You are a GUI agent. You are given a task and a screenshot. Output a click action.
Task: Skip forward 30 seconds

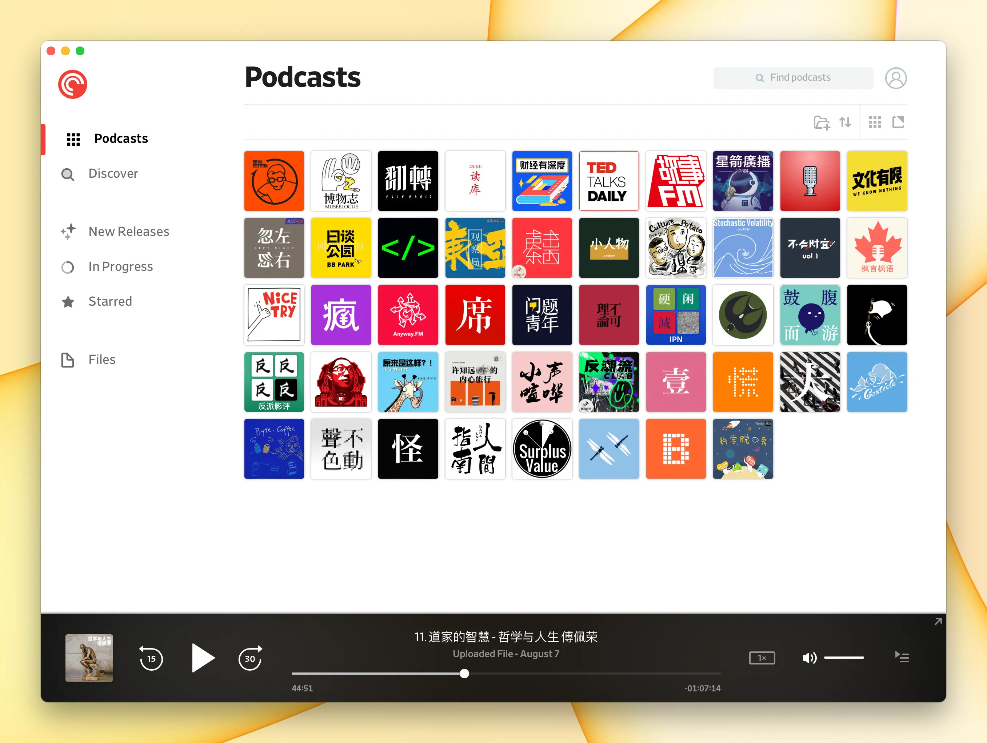[x=250, y=658]
